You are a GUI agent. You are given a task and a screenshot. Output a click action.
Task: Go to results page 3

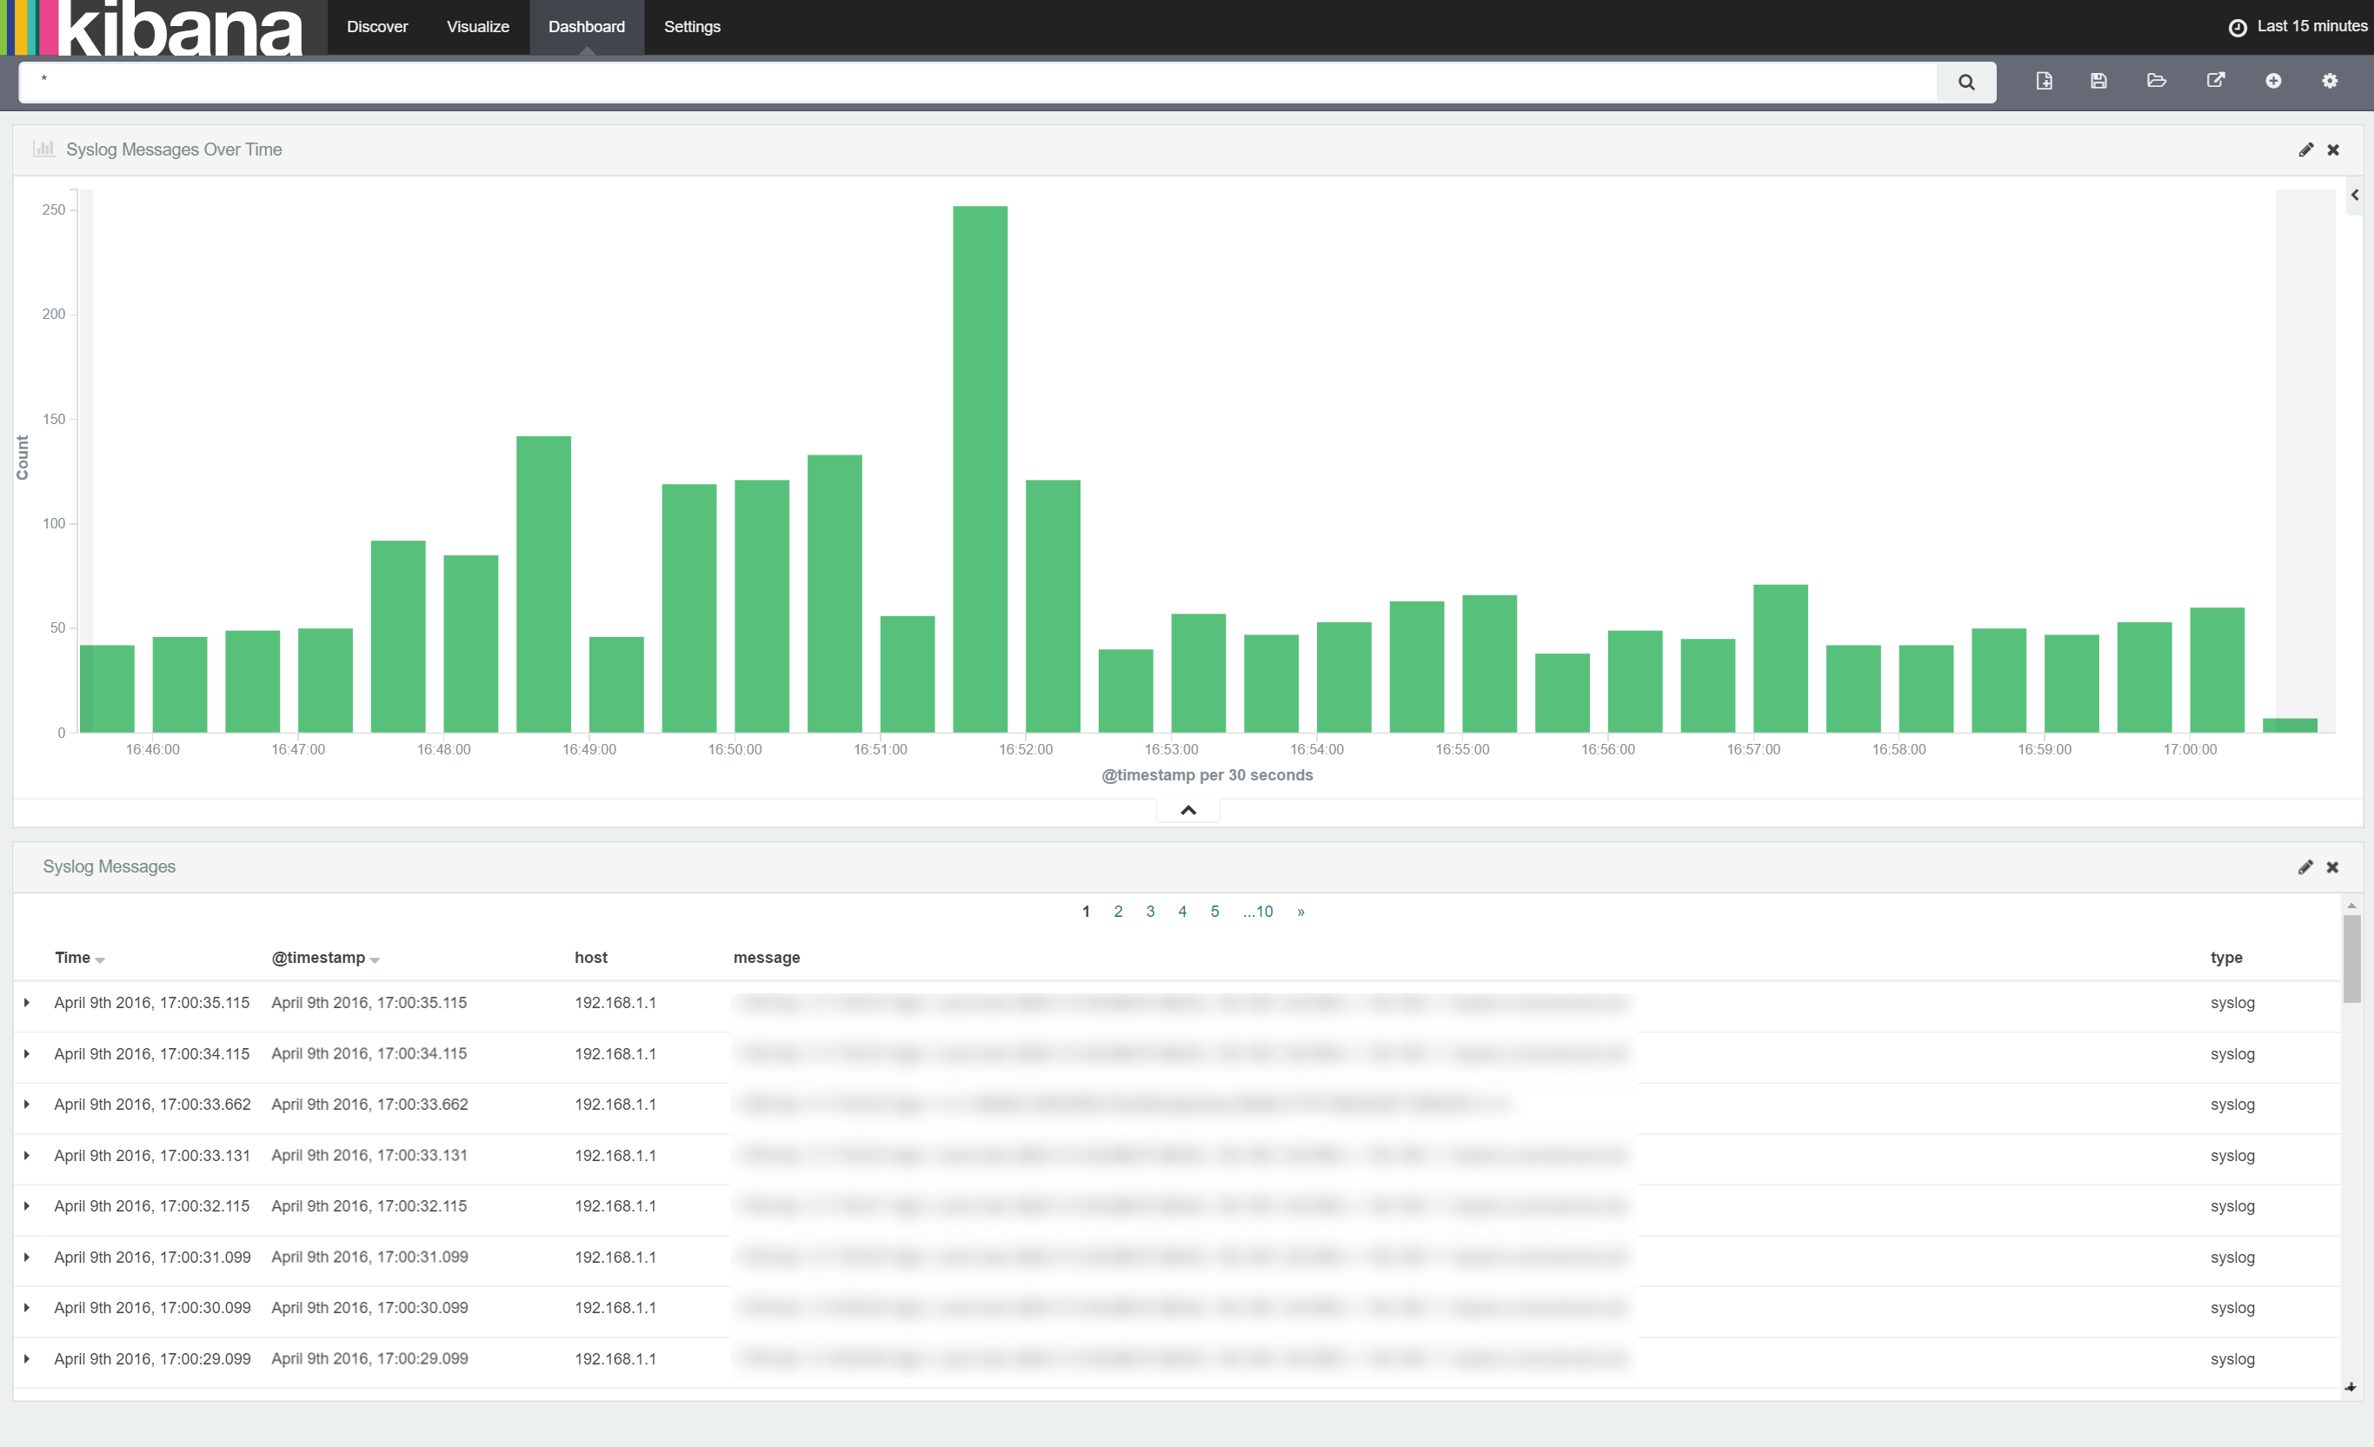[x=1150, y=912]
